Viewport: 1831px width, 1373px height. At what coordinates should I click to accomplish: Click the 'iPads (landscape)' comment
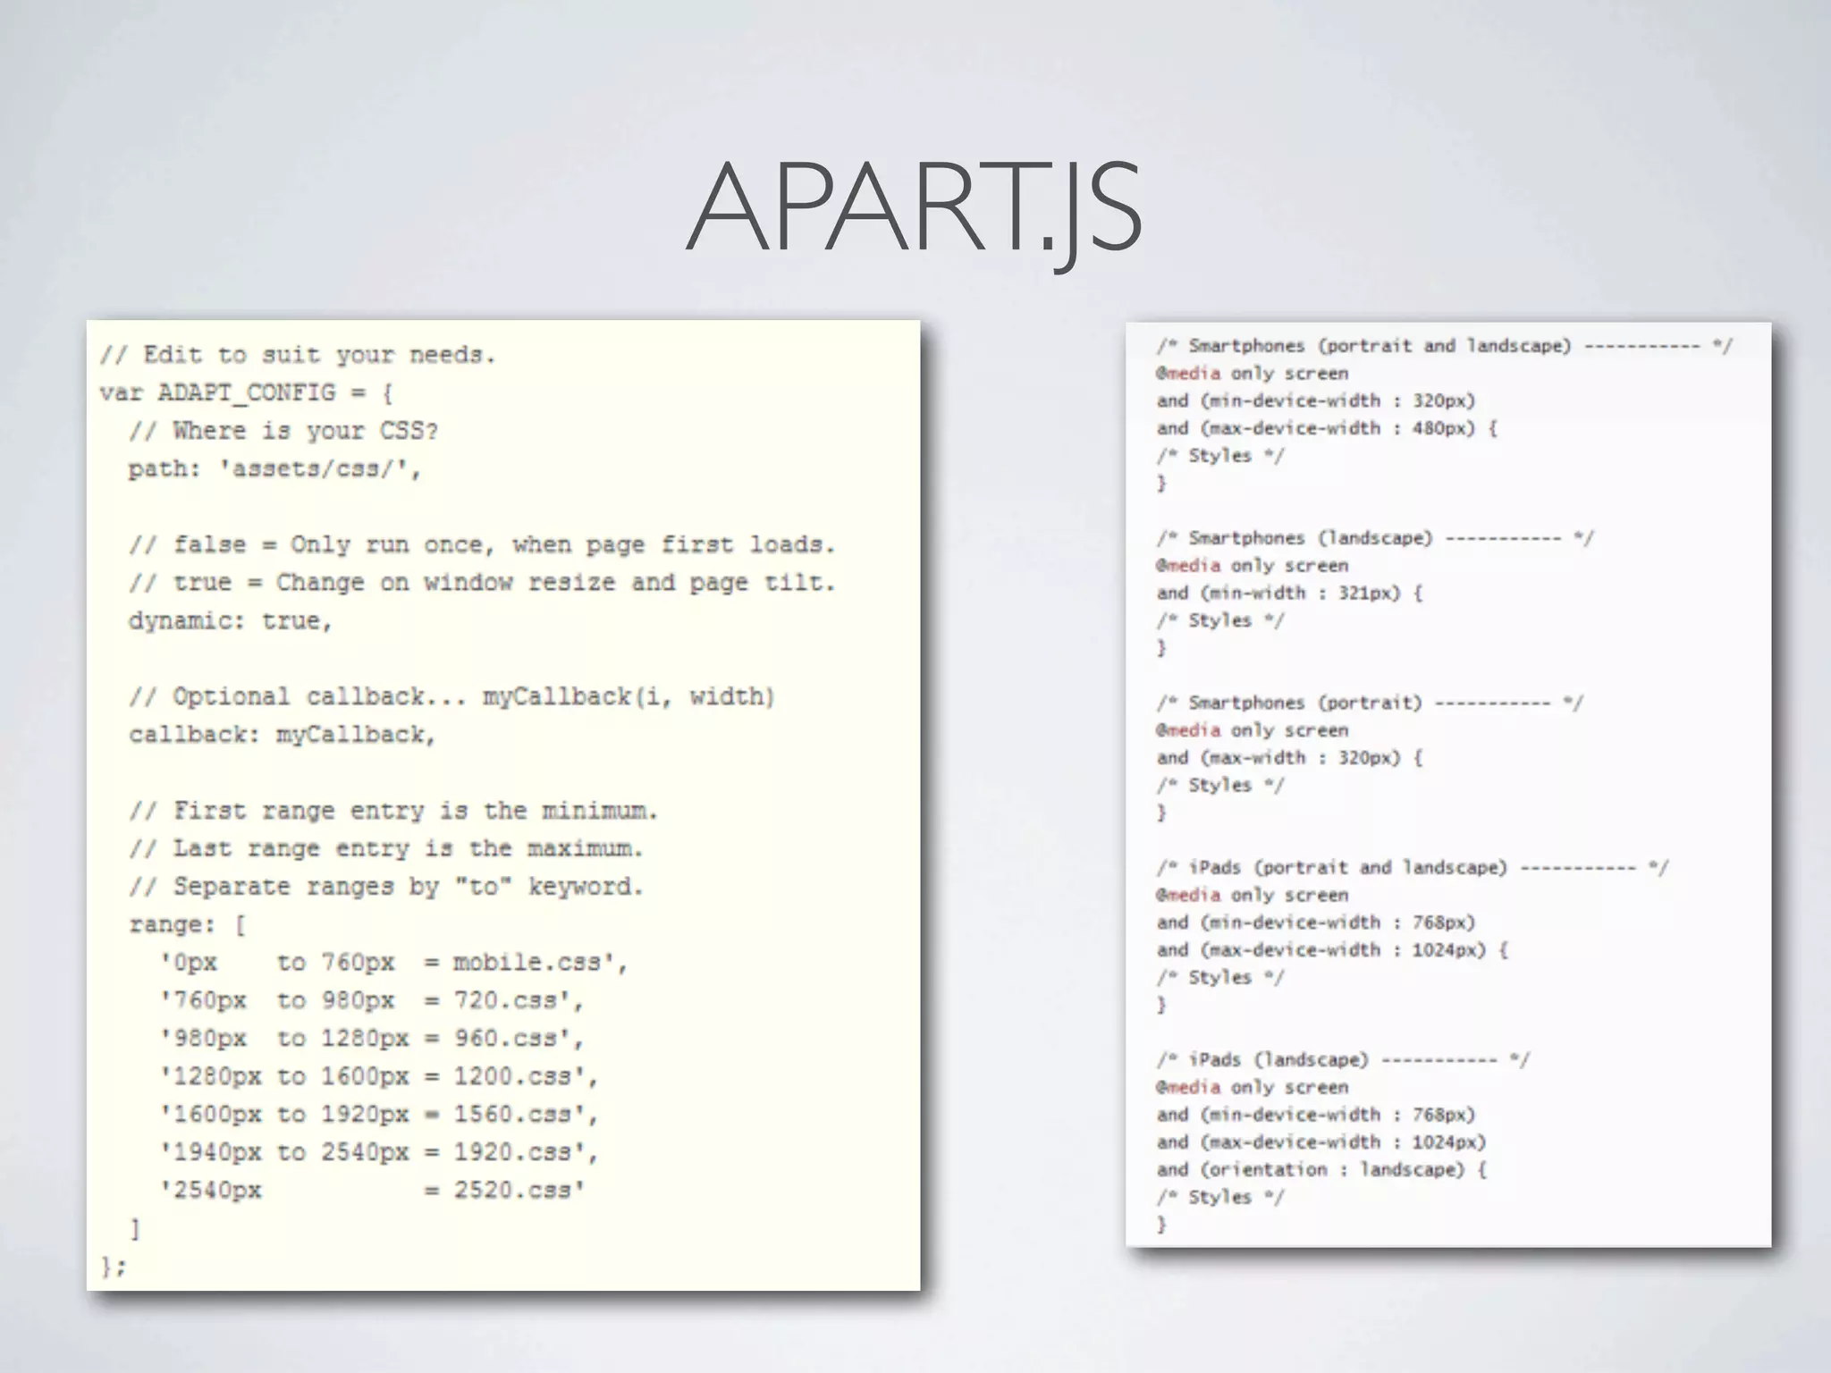coord(1343,1060)
